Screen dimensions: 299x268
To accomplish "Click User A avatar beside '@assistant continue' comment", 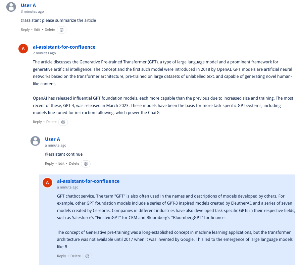I will [35, 141].
